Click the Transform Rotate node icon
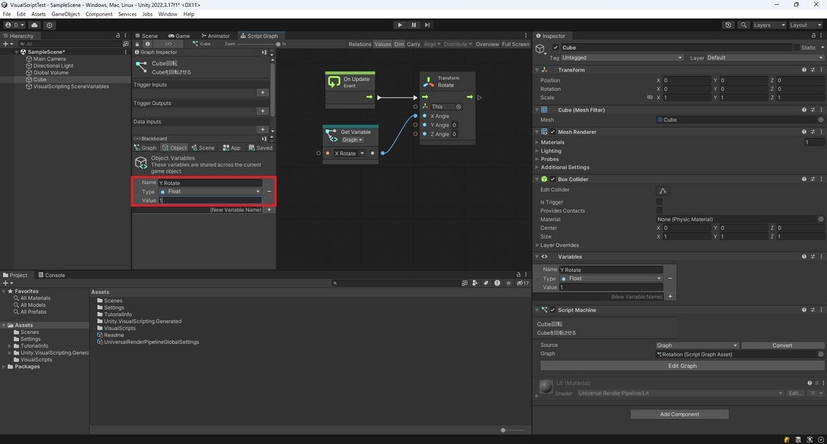 tap(429, 81)
